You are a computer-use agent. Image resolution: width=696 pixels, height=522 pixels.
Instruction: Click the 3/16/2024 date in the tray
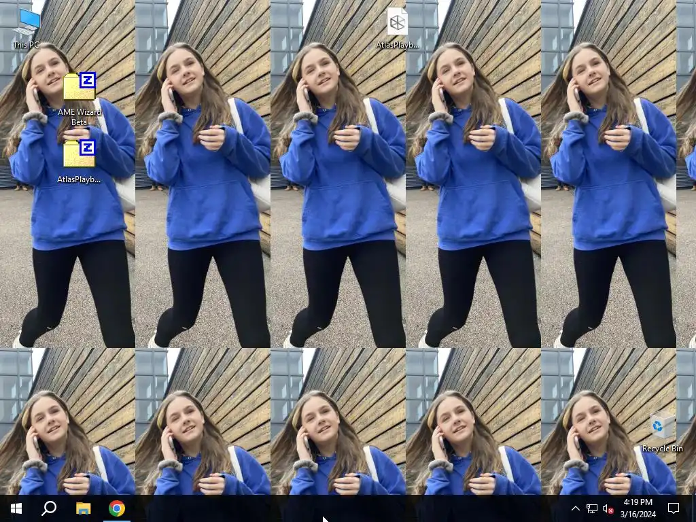pos(638,515)
